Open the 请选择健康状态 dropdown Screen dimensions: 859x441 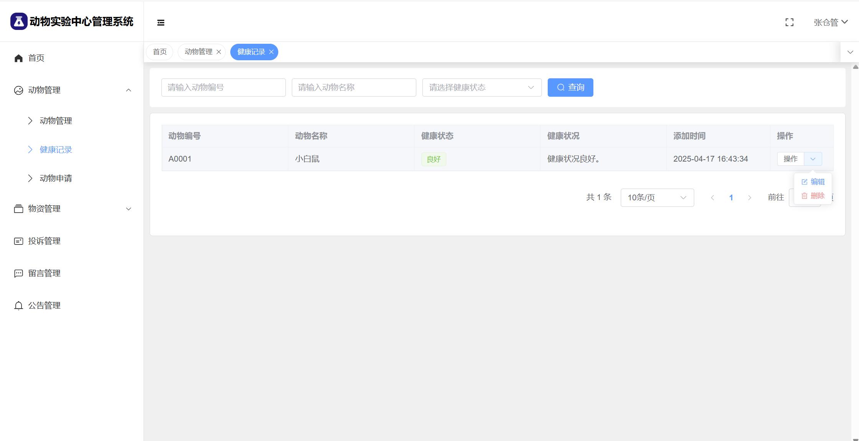coord(481,88)
